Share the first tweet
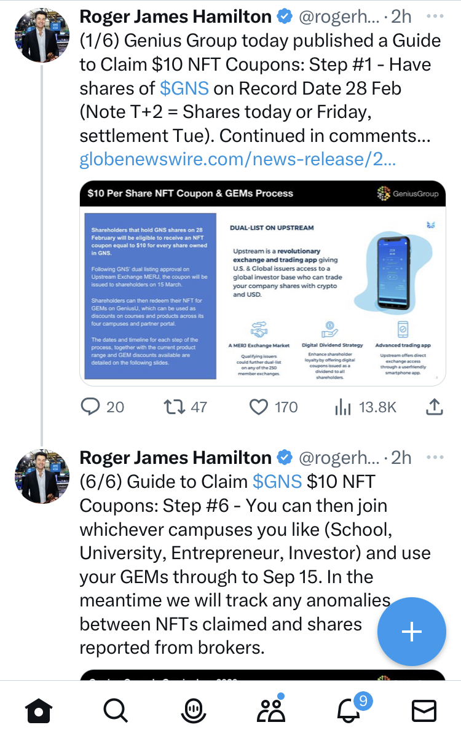The height and width of the screenshot is (741, 461). click(x=435, y=407)
